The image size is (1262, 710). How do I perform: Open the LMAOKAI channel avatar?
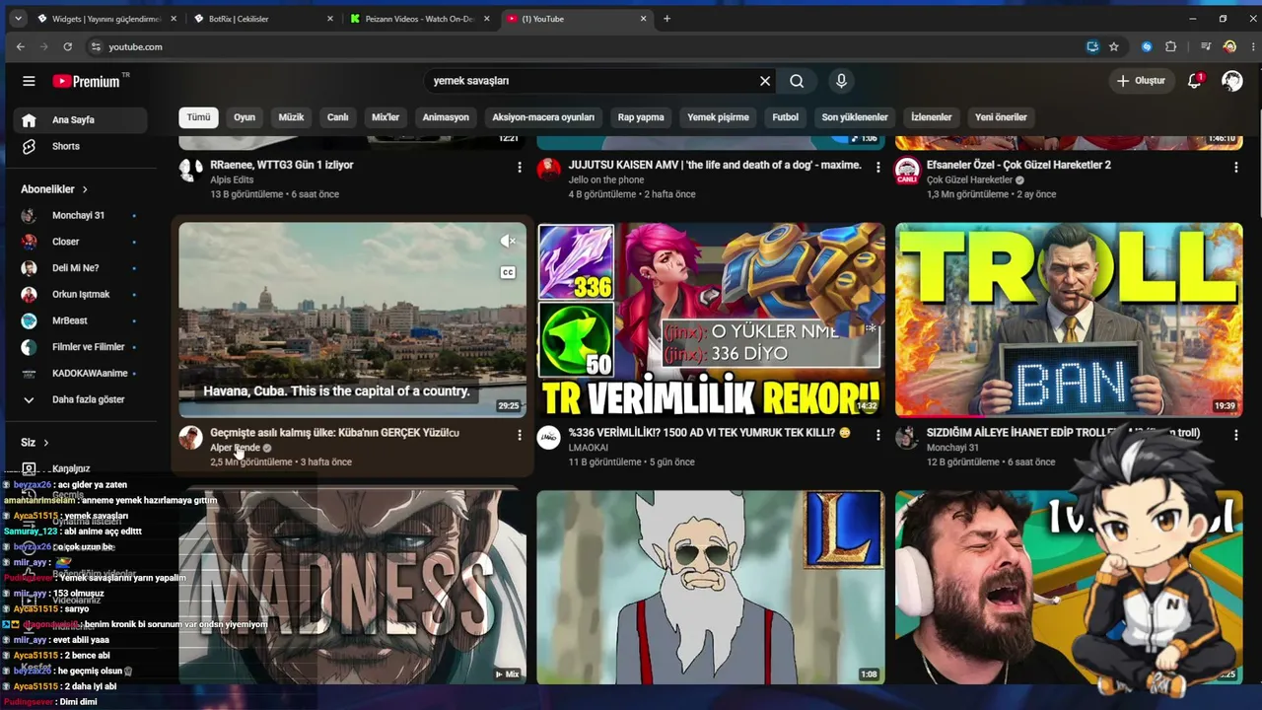coord(548,438)
